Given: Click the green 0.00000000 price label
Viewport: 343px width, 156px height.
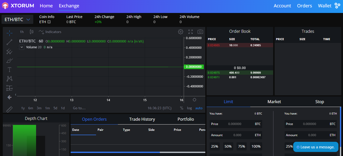Looking at the screenshot, I should (194, 67).
